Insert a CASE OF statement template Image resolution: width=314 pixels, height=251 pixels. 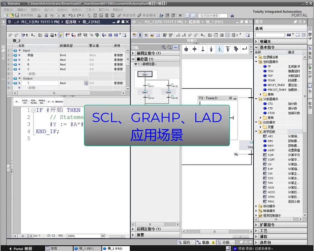(26, 102)
